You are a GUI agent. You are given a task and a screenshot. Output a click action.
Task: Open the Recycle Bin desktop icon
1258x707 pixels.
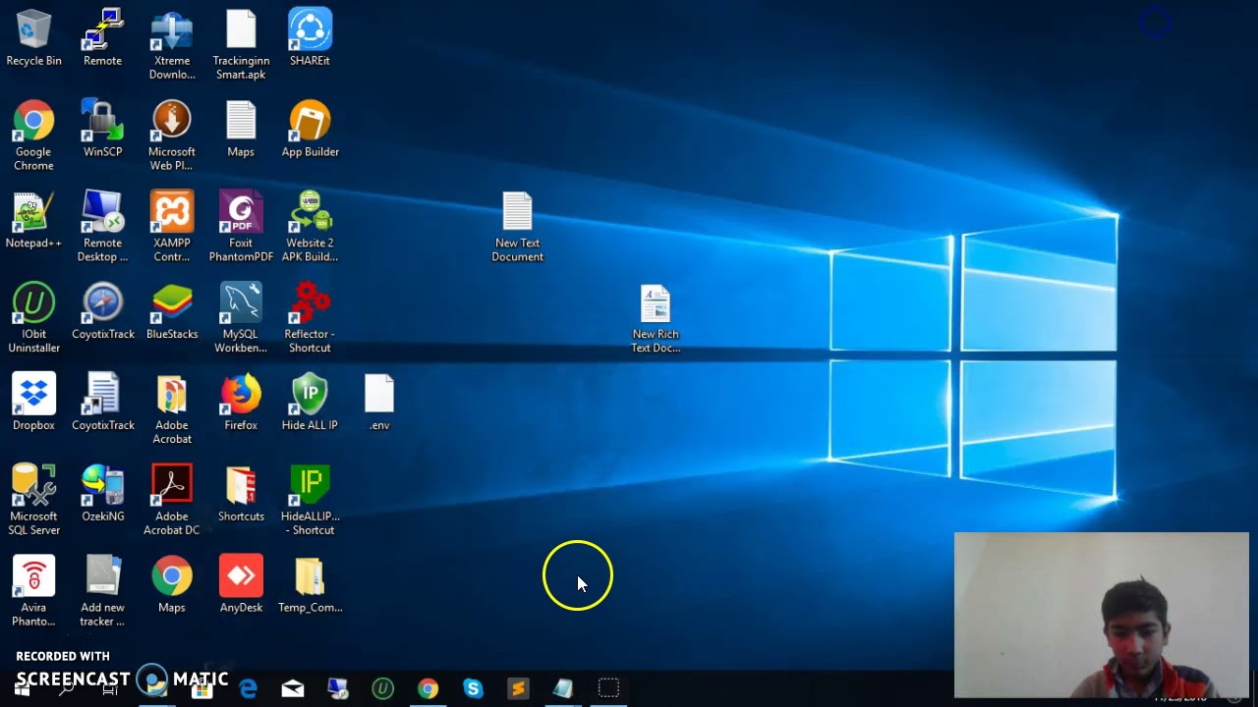[x=33, y=39]
